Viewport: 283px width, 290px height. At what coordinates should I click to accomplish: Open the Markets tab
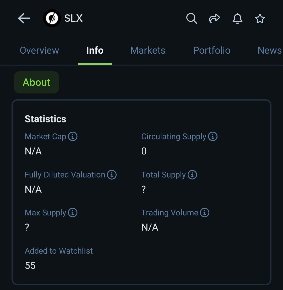click(148, 50)
